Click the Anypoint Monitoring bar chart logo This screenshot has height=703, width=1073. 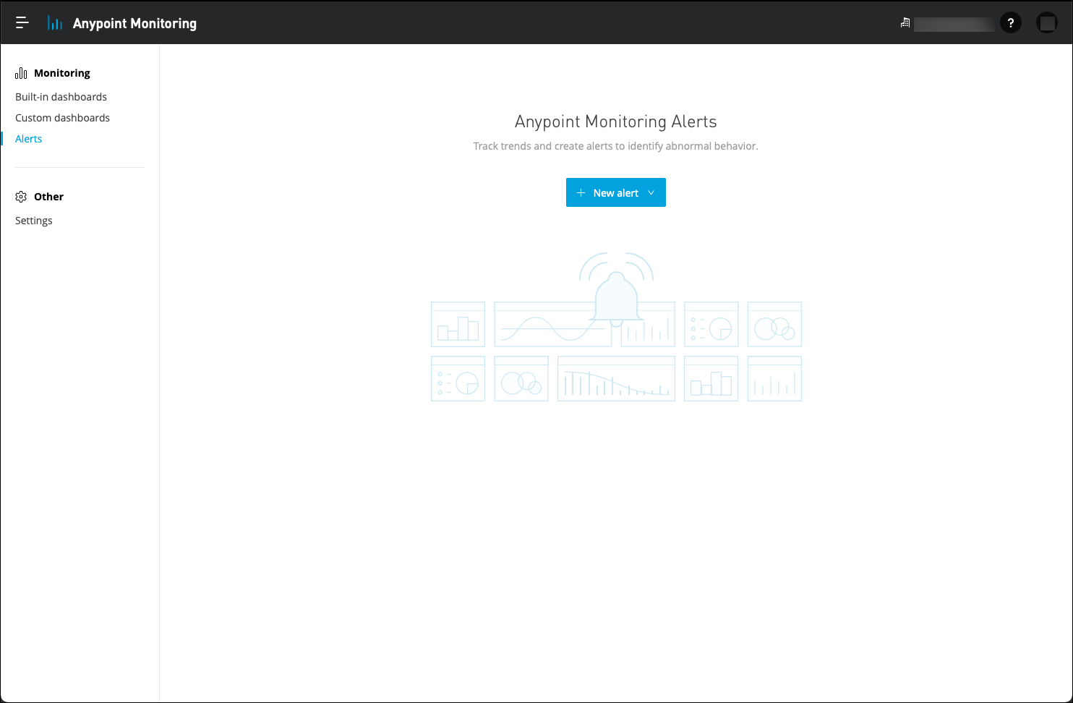coord(55,23)
